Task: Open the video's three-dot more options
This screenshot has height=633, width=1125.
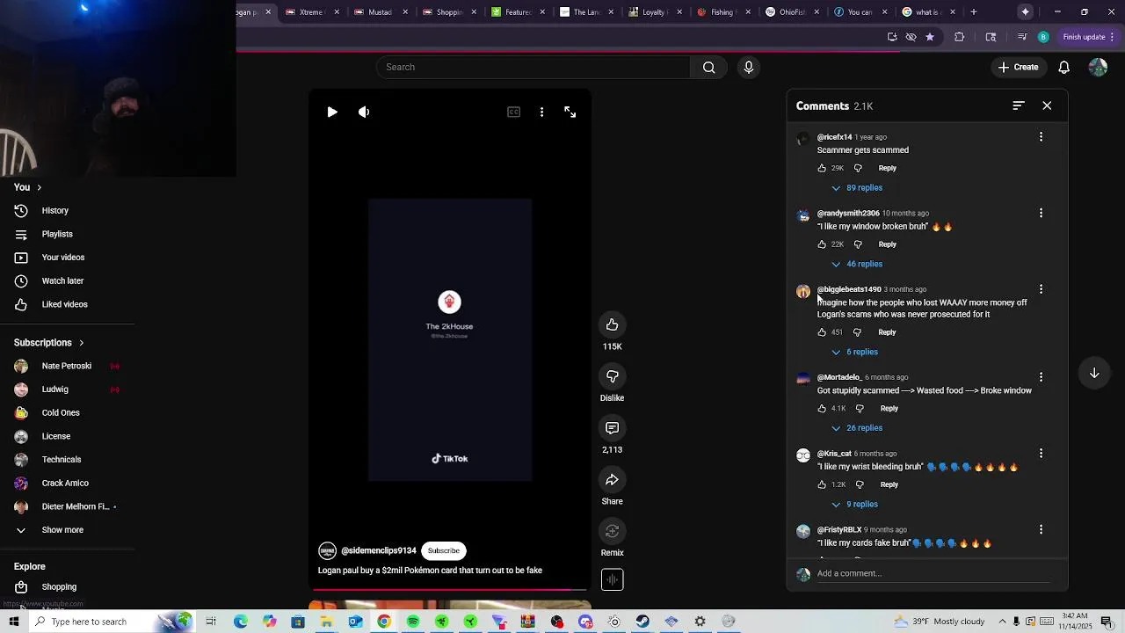Action: tap(541, 112)
